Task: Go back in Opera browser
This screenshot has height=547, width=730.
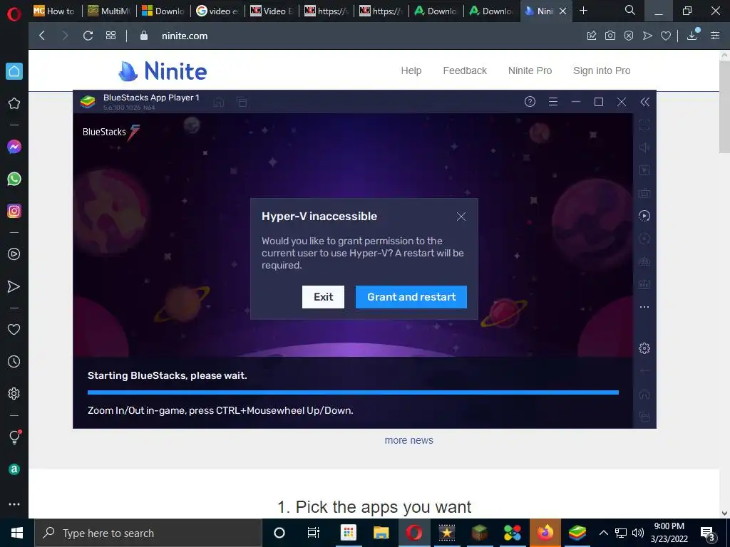Action: click(x=42, y=36)
